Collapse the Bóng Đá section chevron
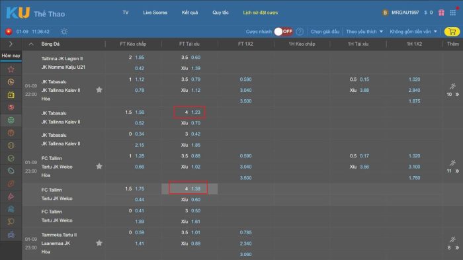The height and width of the screenshot is (260, 463). tap(31, 44)
